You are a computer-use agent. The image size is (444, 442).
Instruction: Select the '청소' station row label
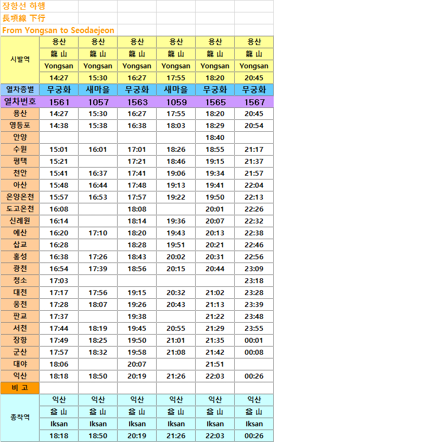tap(20, 280)
